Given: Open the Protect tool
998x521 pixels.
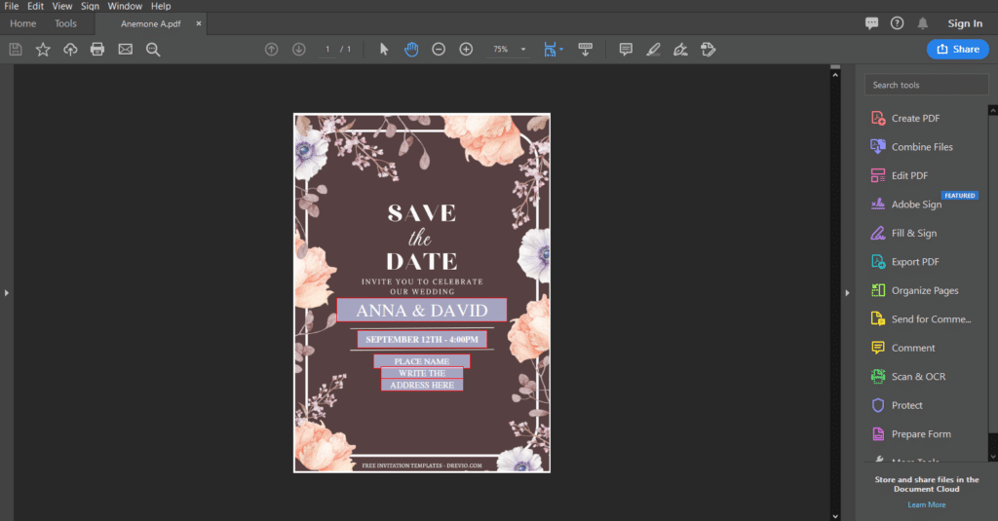Looking at the screenshot, I should pos(907,405).
